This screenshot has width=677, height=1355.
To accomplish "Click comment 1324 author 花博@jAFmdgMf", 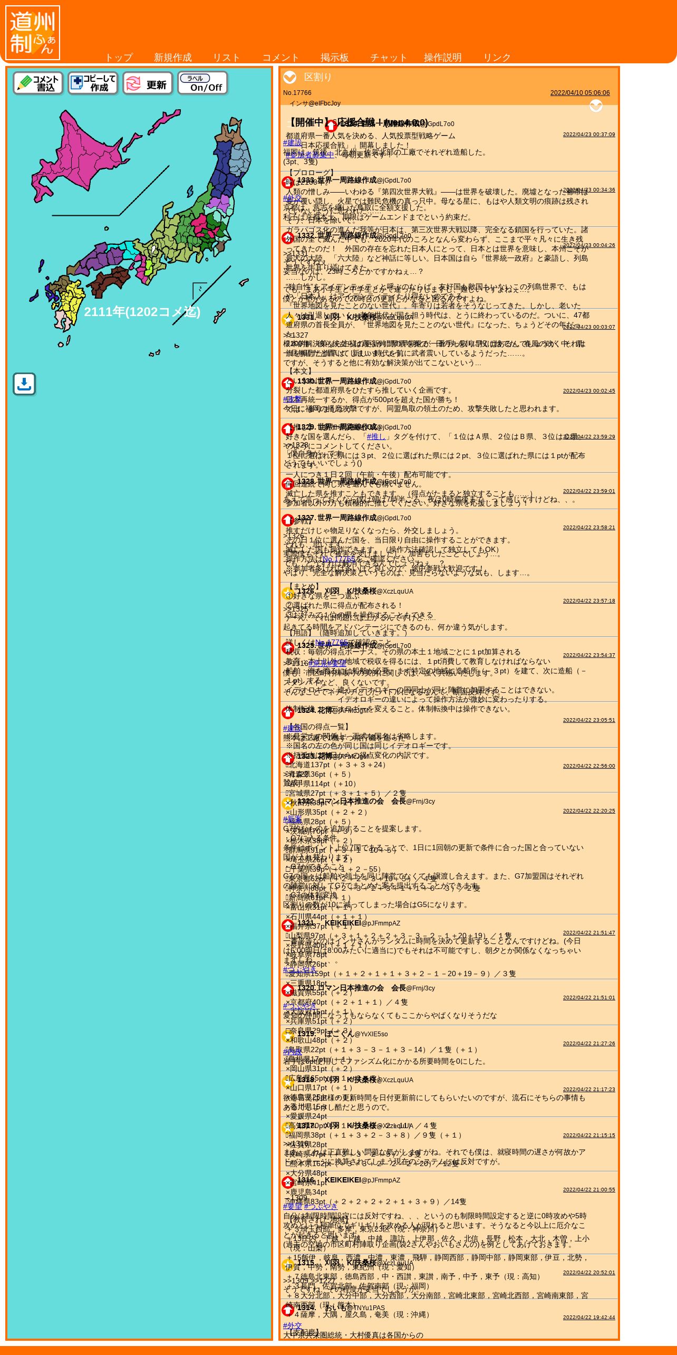I will [344, 710].
